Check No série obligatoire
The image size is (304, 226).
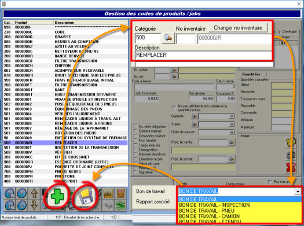135,126
